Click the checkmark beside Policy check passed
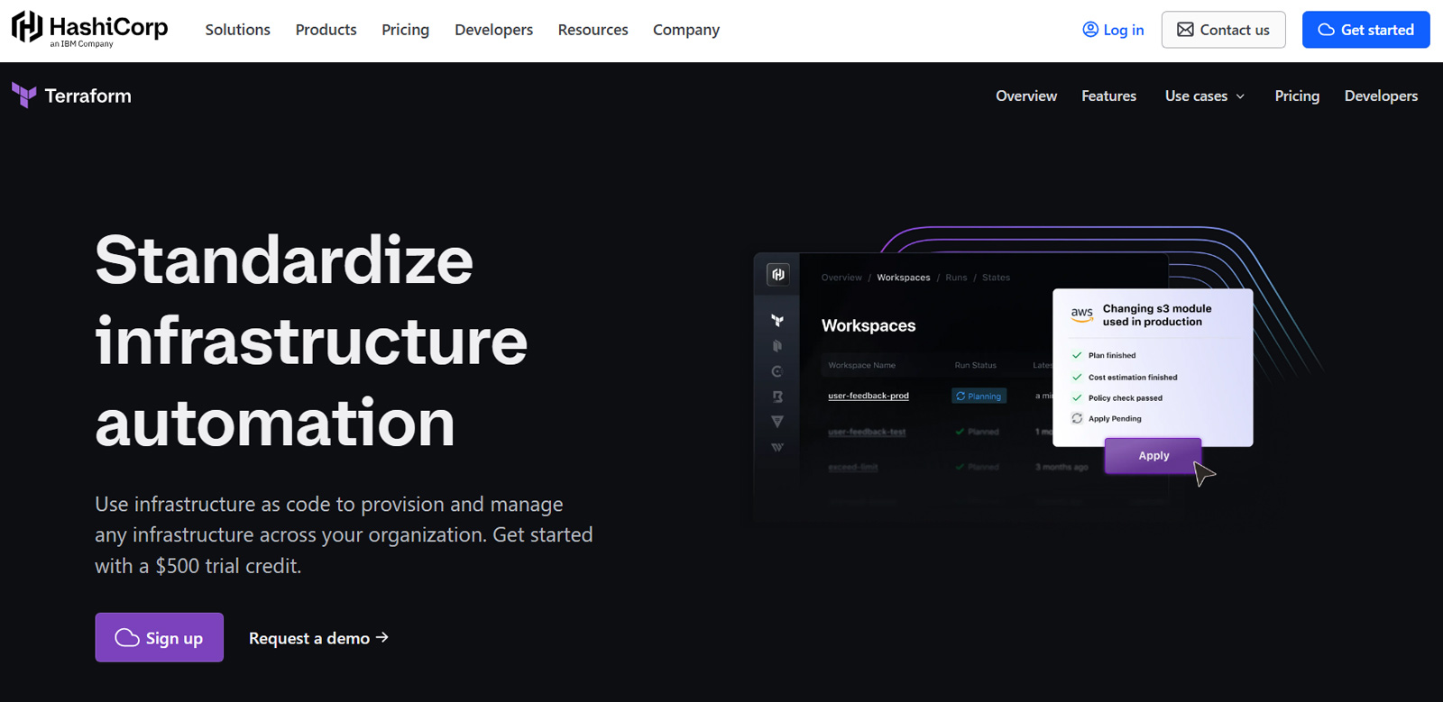 1077,397
